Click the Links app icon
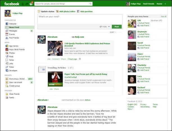172x131 pixels. pos(7,63)
